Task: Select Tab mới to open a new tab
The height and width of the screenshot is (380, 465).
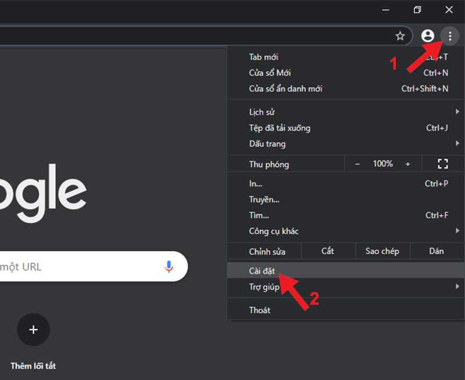Action: [264, 57]
